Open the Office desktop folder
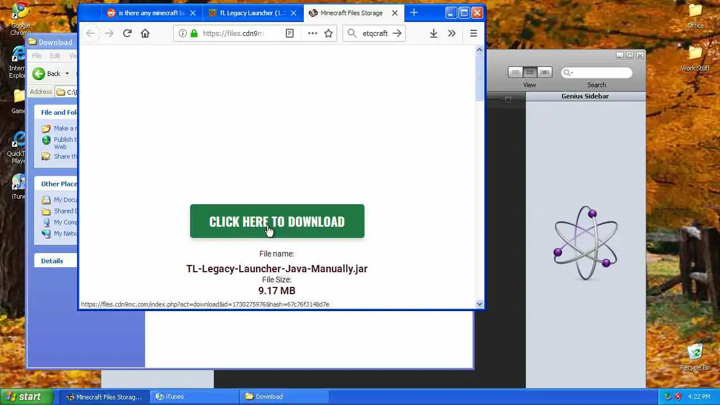Viewport: 720px width, 405px height. (x=696, y=15)
